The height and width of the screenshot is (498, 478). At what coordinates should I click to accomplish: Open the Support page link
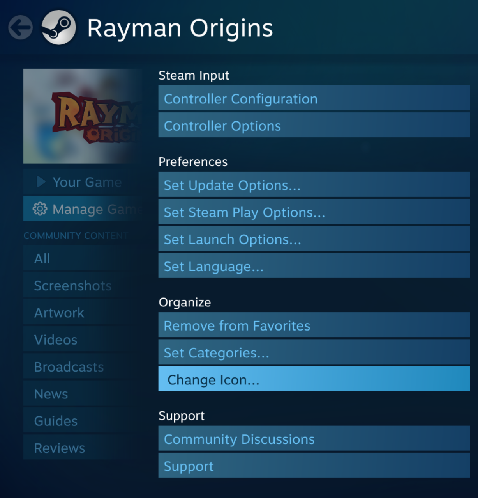tap(314, 466)
